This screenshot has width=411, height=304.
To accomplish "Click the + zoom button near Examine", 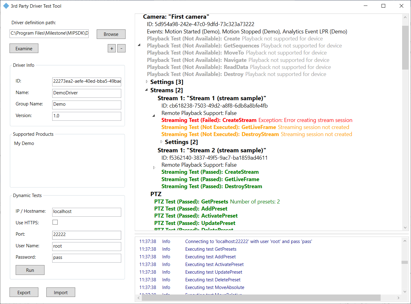I will (111, 48).
